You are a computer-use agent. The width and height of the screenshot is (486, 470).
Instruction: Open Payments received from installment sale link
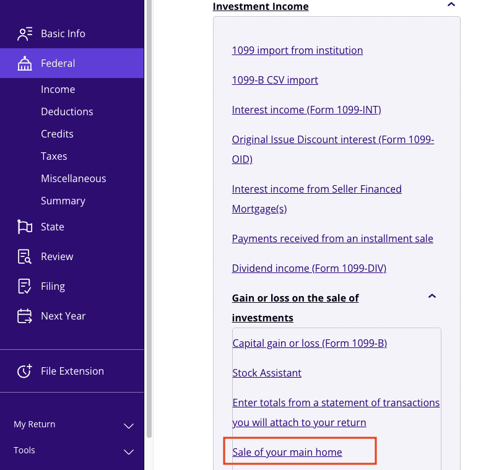(332, 239)
